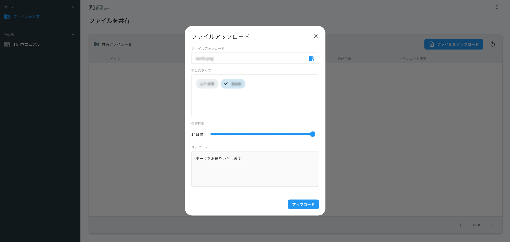
Task: Select the unchecked staff chip
Action: tap(207, 84)
